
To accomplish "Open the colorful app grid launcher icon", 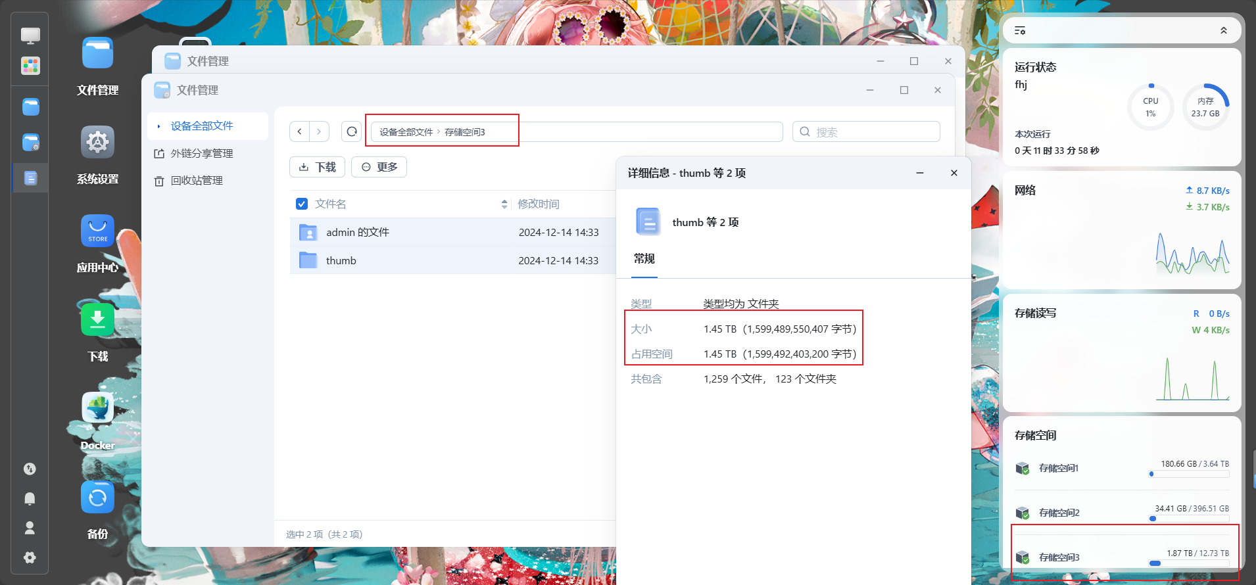I will pos(30,66).
